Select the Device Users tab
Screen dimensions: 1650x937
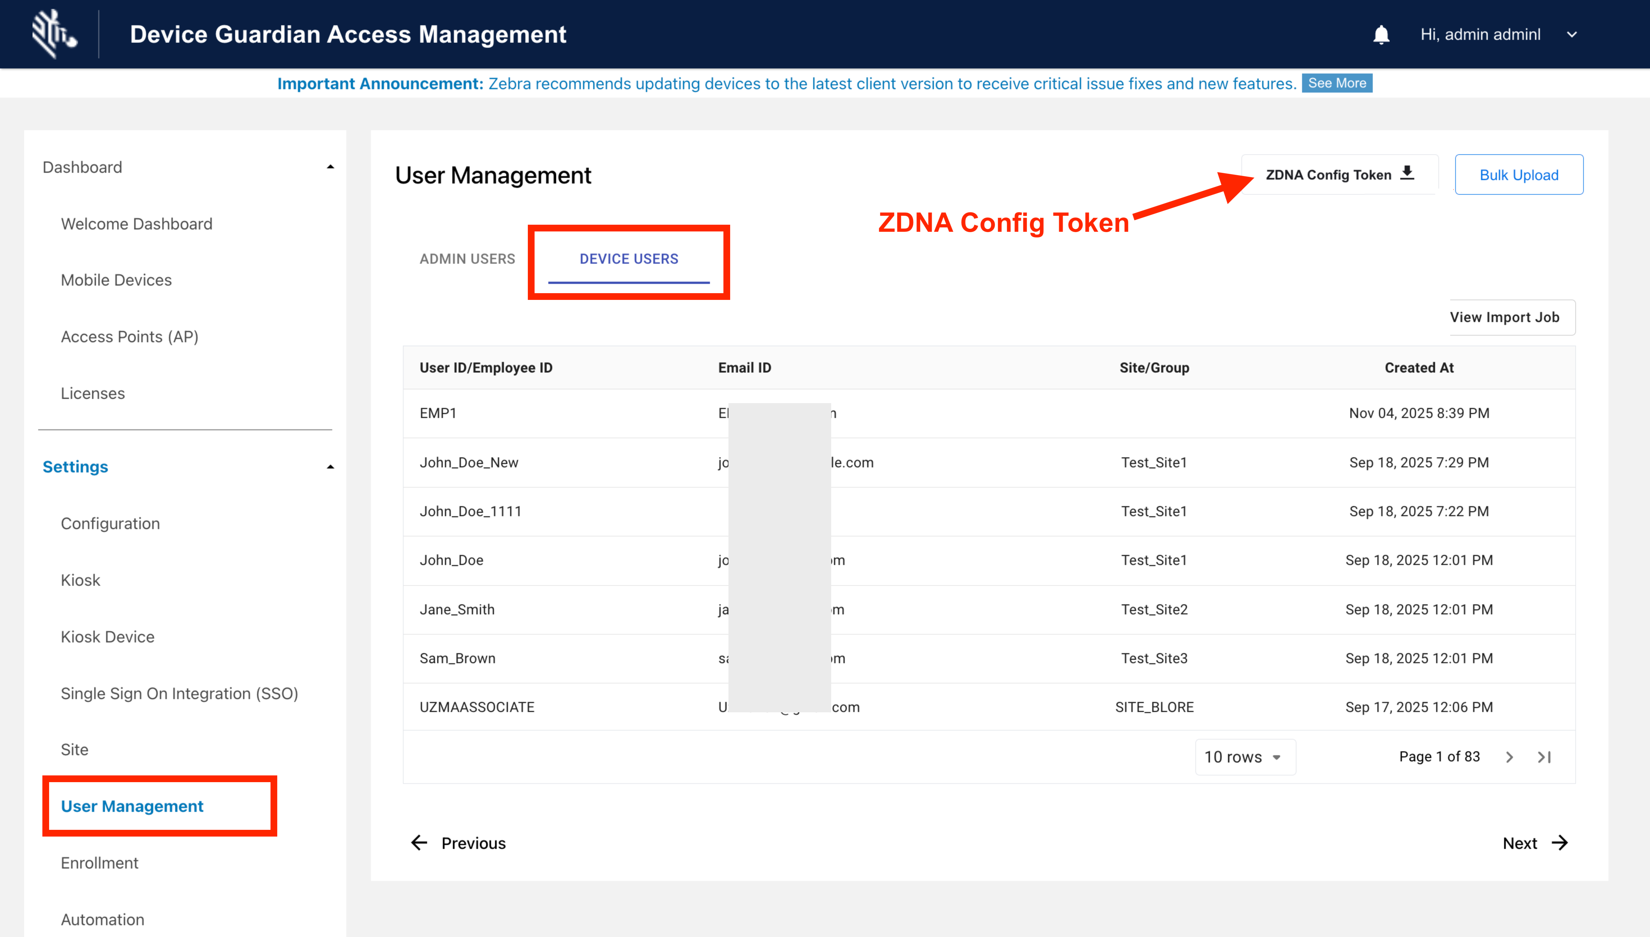tap(629, 259)
